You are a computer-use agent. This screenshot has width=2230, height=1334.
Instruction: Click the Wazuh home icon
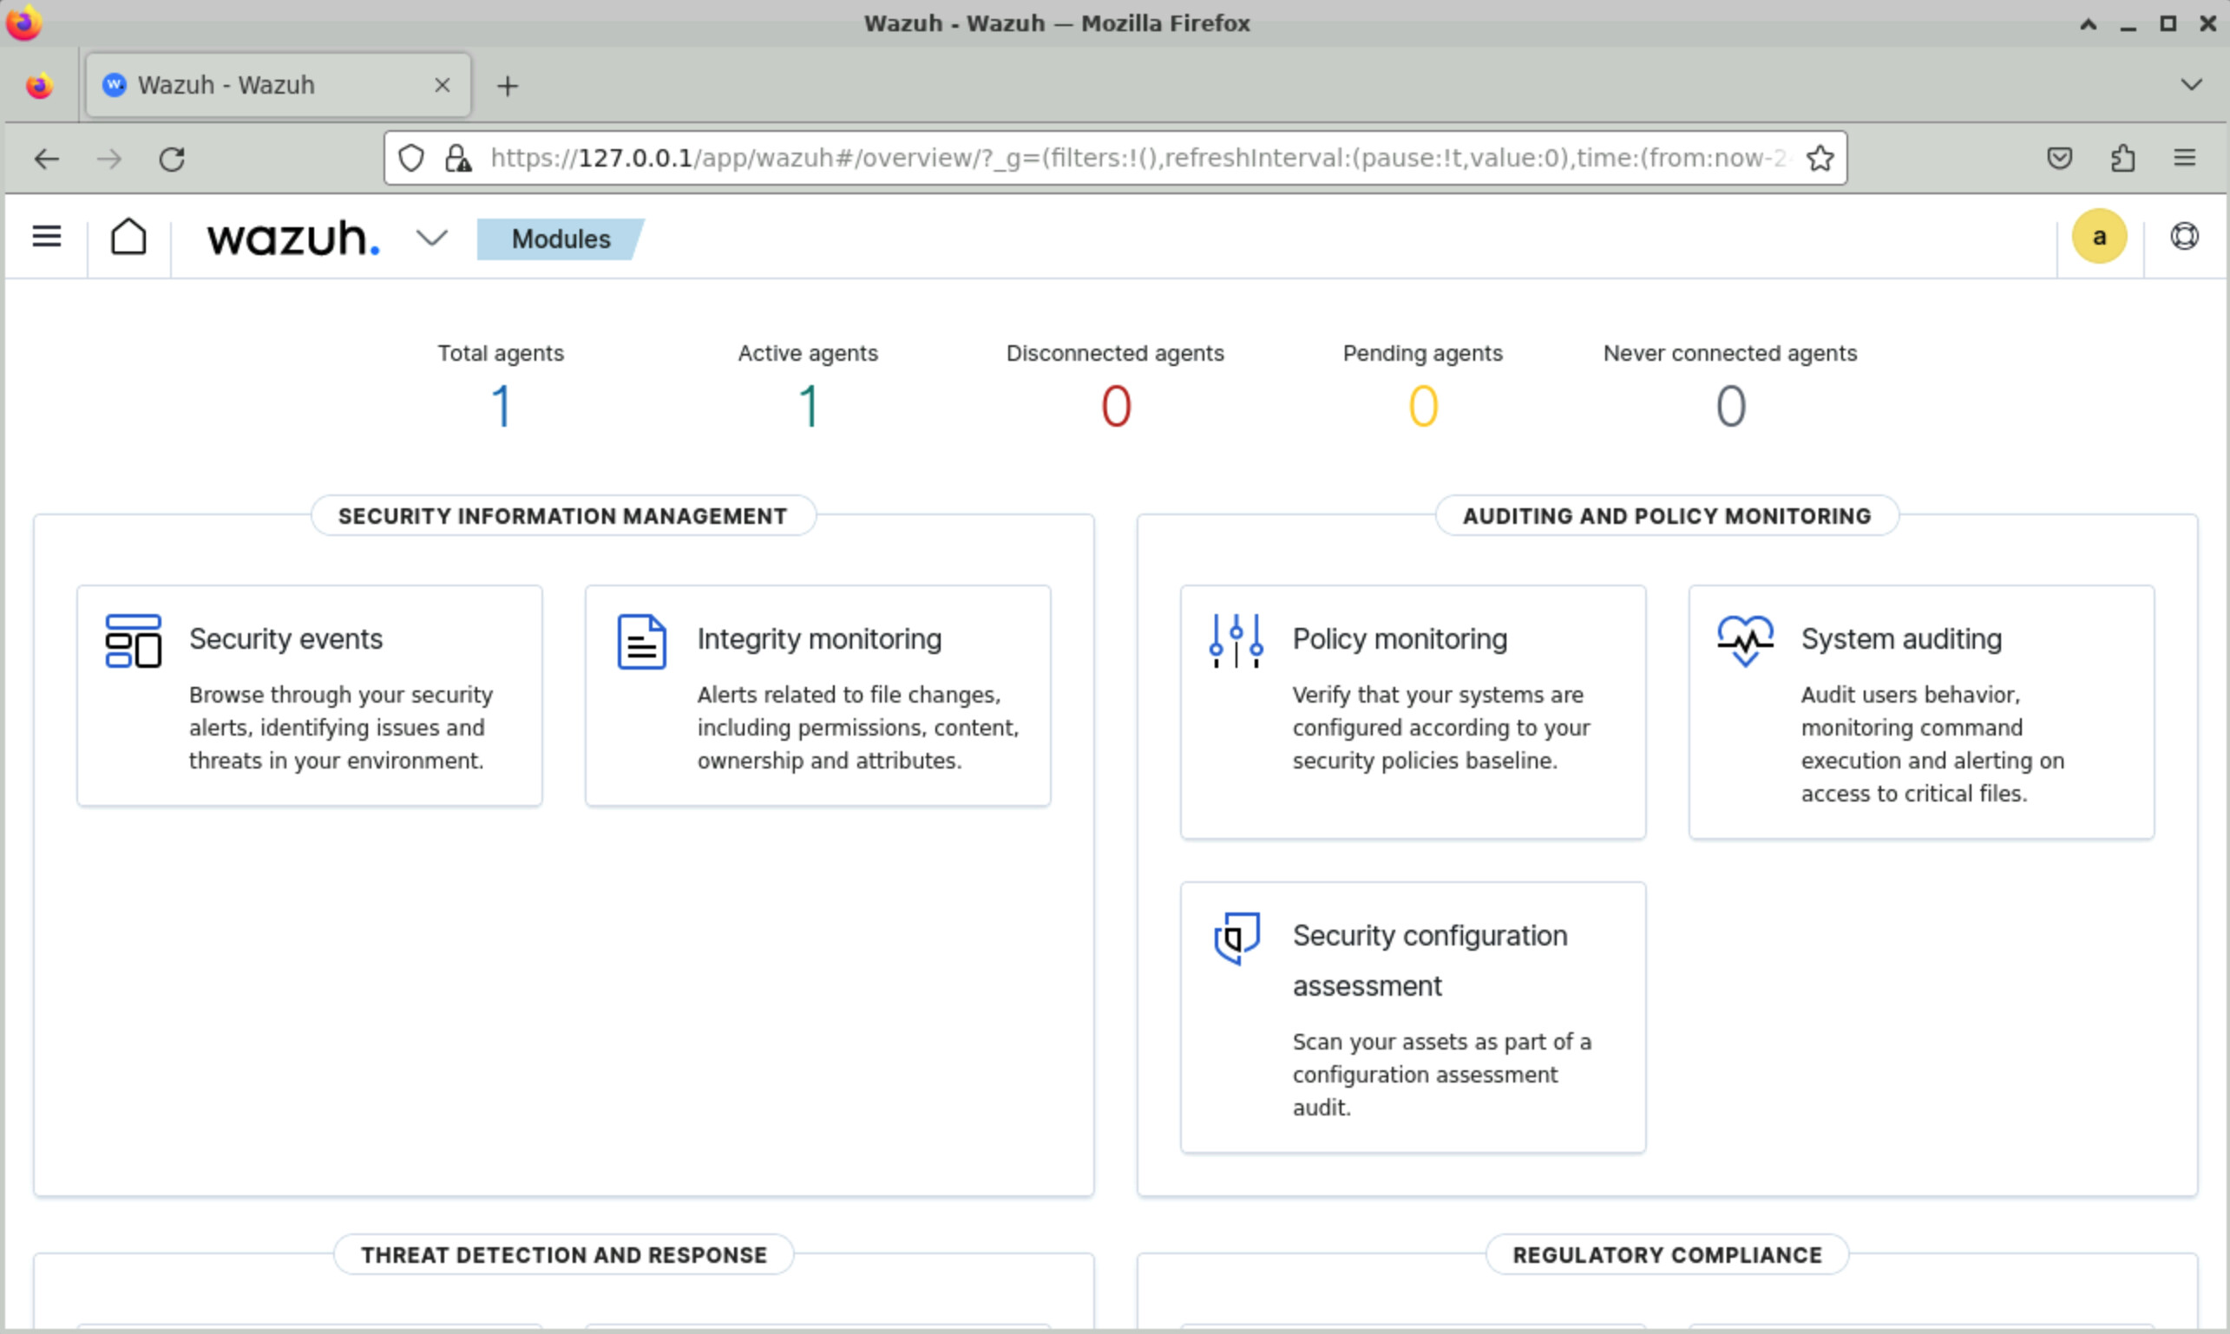(128, 238)
